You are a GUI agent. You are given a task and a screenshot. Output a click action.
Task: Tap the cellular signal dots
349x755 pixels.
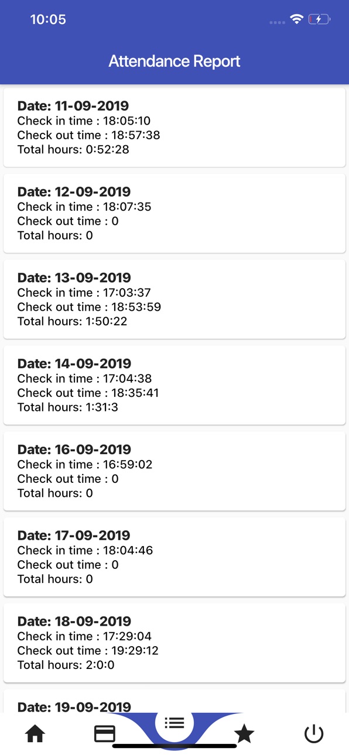pyautogui.click(x=278, y=22)
